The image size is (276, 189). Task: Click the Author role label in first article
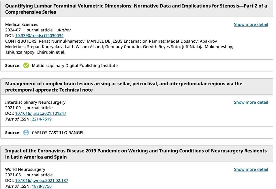coord(64,30)
